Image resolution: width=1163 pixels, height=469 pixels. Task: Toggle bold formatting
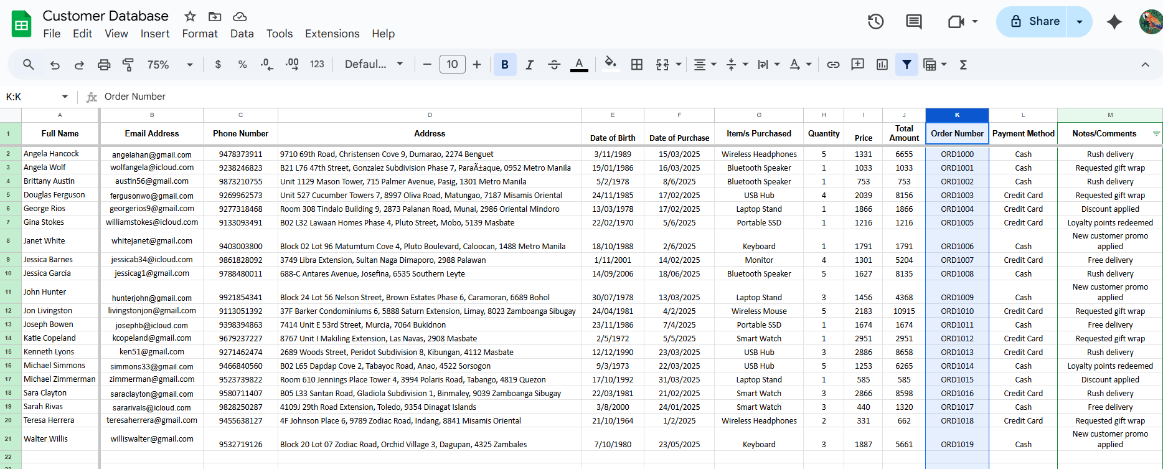505,64
